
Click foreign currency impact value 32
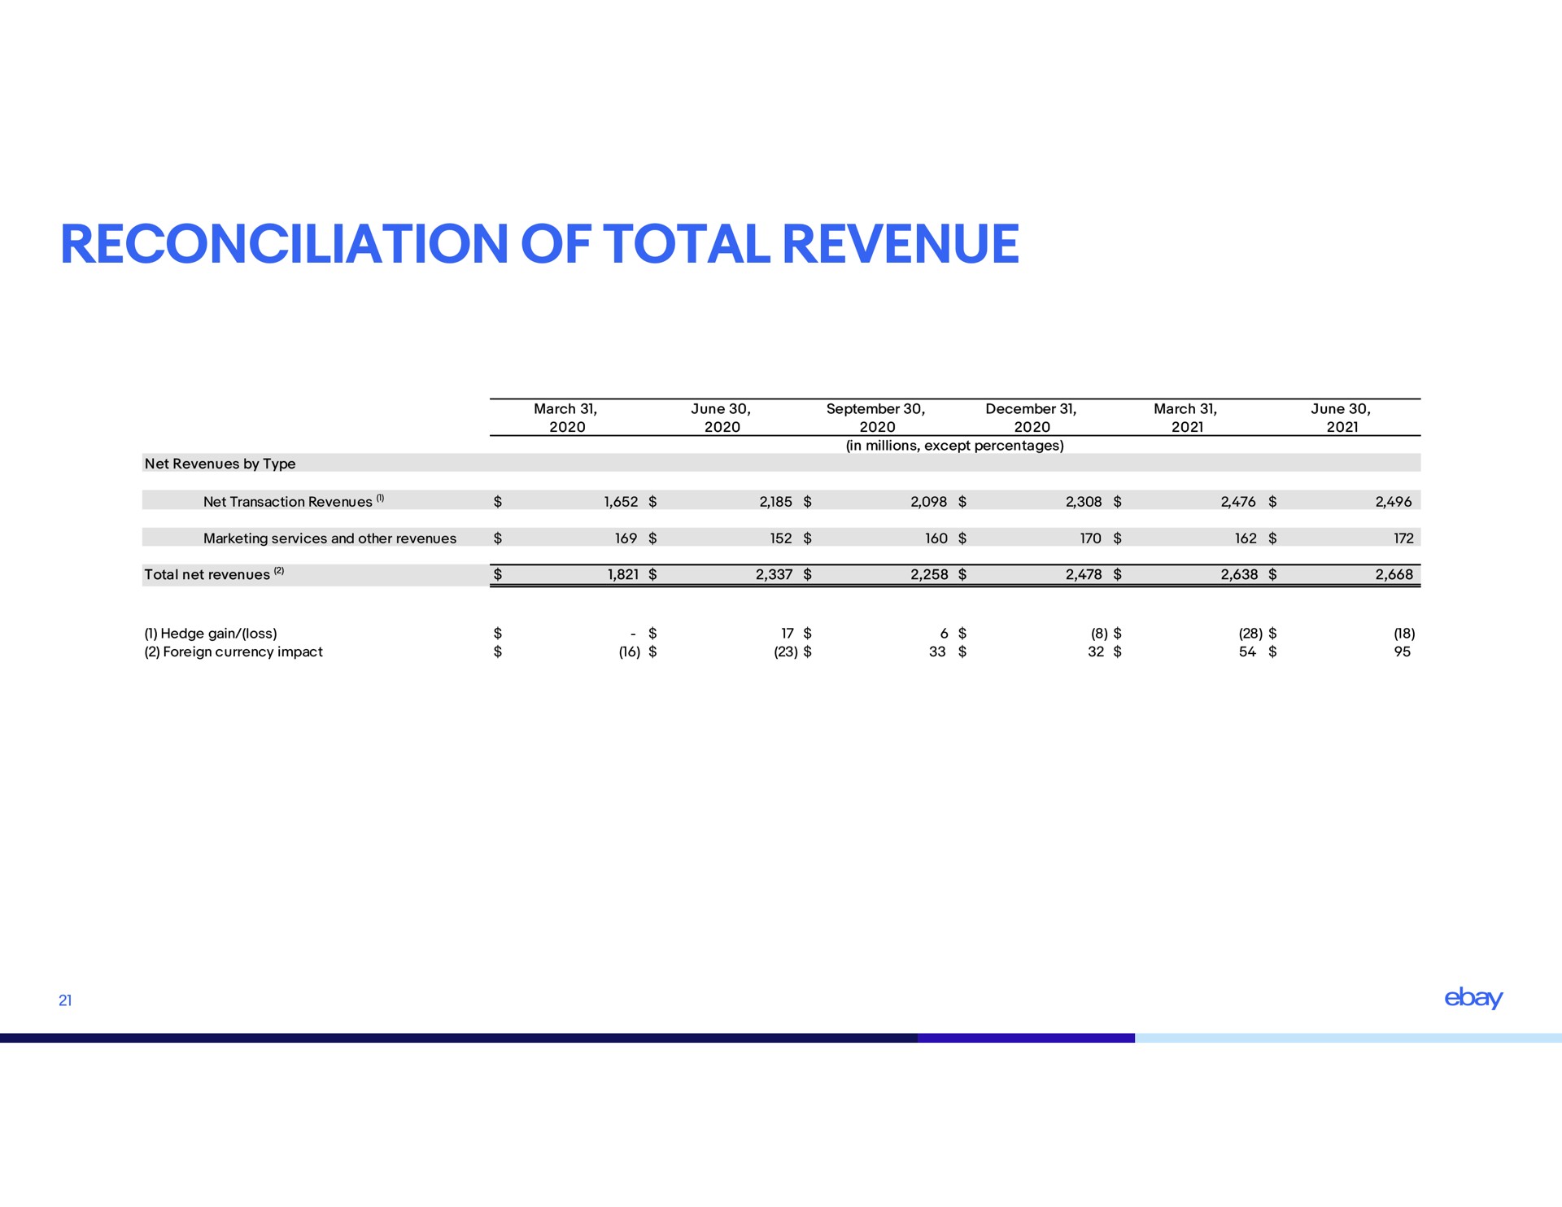click(1096, 652)
